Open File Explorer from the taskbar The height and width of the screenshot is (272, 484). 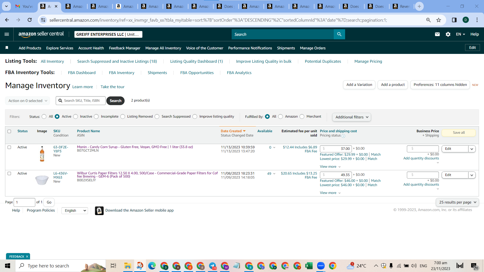[x=128, y=266]
